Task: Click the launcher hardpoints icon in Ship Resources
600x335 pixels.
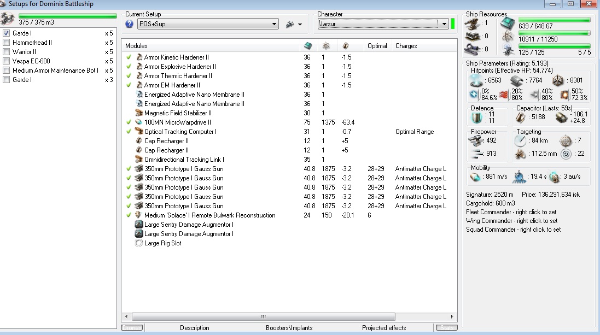Action: click(x=472, y=36)
